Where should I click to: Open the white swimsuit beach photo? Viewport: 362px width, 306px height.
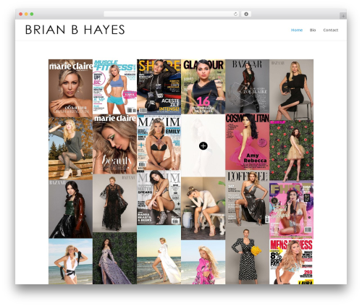pyautogui.click(x=70, y=261)
